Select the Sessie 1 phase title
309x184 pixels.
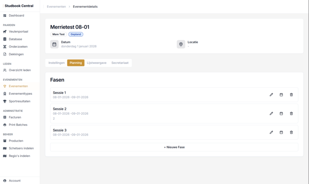59,93
